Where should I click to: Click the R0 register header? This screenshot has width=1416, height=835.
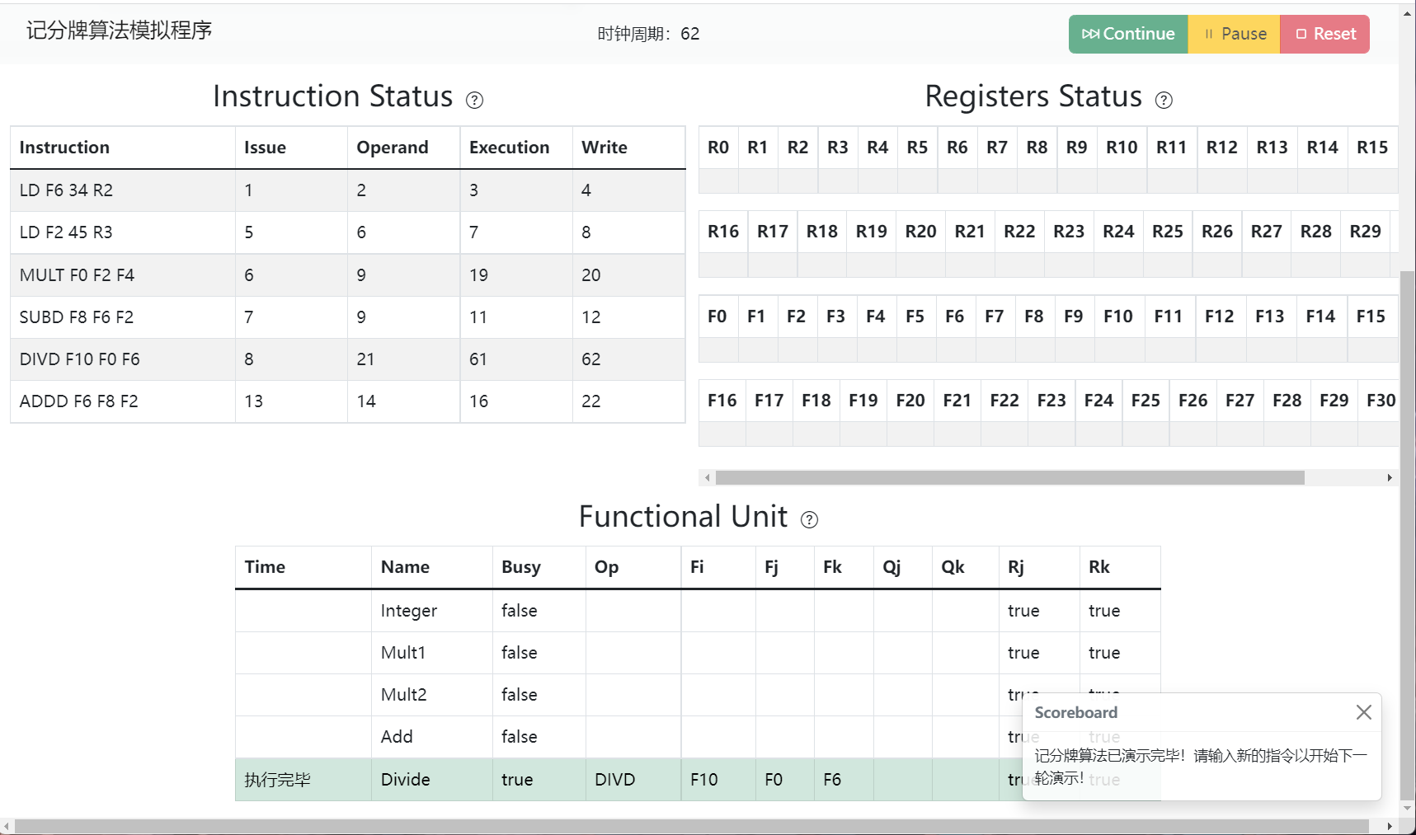718,148
